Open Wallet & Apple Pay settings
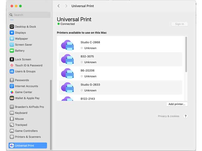Viewport: 202px width, 151px height. (x=27, y=98)
